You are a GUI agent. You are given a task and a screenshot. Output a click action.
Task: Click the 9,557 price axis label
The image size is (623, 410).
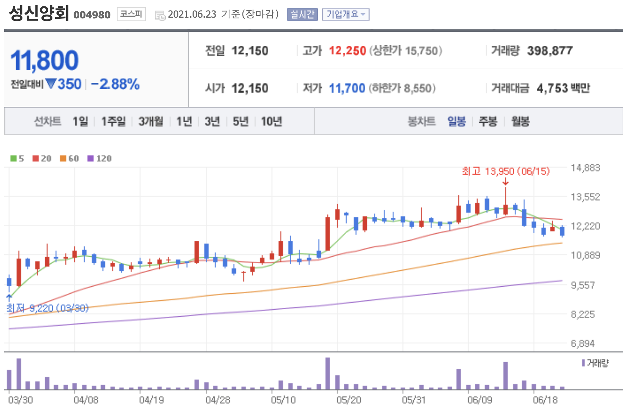[x=583, y=285]
